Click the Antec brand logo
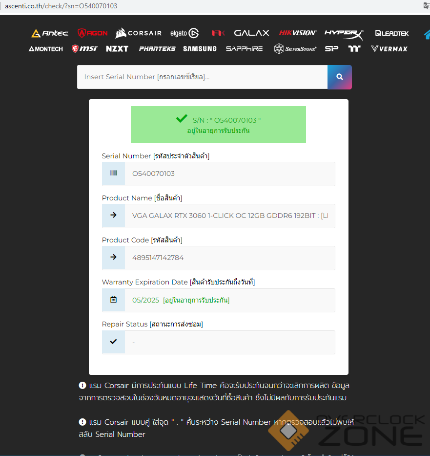This screenshot has width=430, height=456. (x=50, y=33)
